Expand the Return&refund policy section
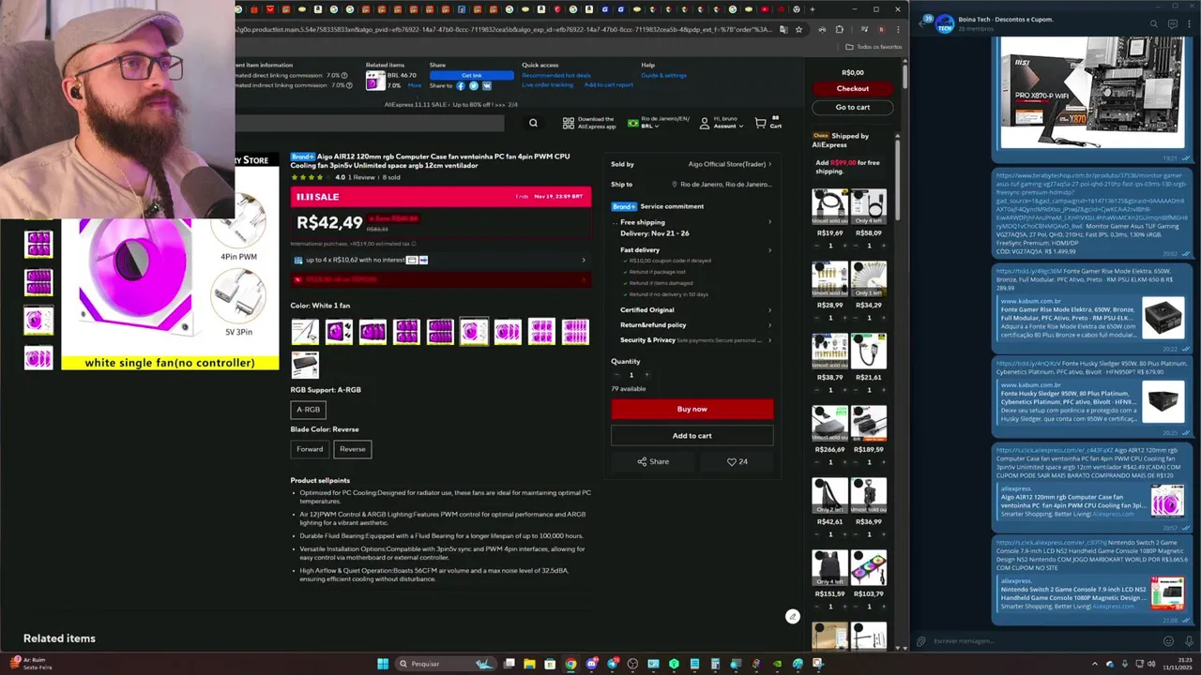This screenshot has height=675, width=1201. [x=695, y=325]
